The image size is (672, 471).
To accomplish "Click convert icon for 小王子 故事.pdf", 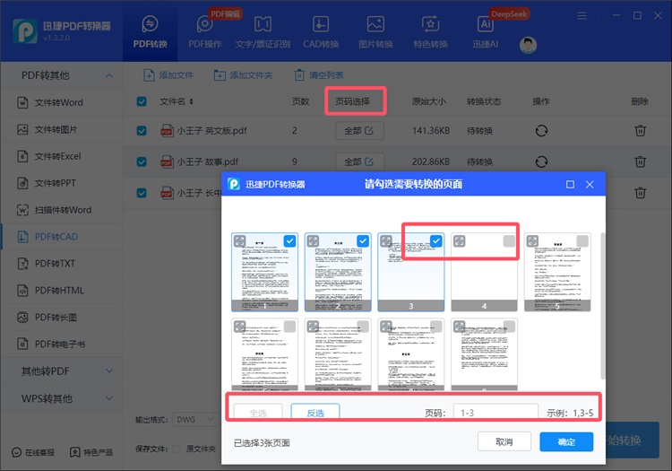I will 542,161.
